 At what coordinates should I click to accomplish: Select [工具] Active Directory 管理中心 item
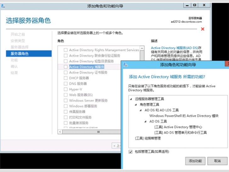coord(178,127)
